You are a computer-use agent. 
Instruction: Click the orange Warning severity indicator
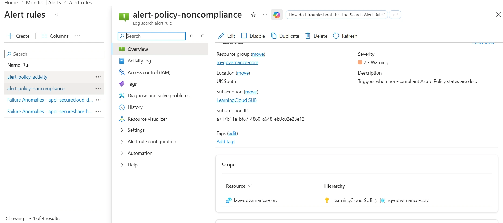(360, 62)
